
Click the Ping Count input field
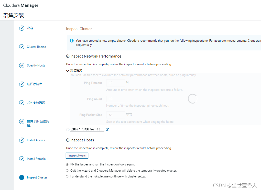(x=116, y=99)
